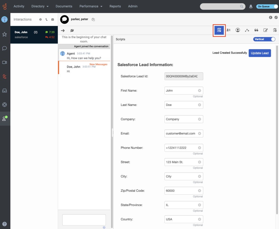Copy interaction details next to parker, peter
This screenshot has width=279, height=229.
(x=93, y=19)
